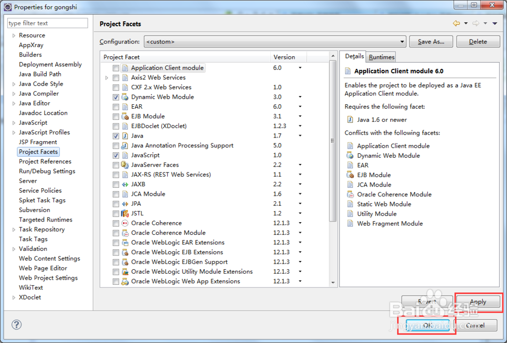Uncheck the Java facet checkbox
The height and width of the screenshot is (343, 507).
click(116, 136)
